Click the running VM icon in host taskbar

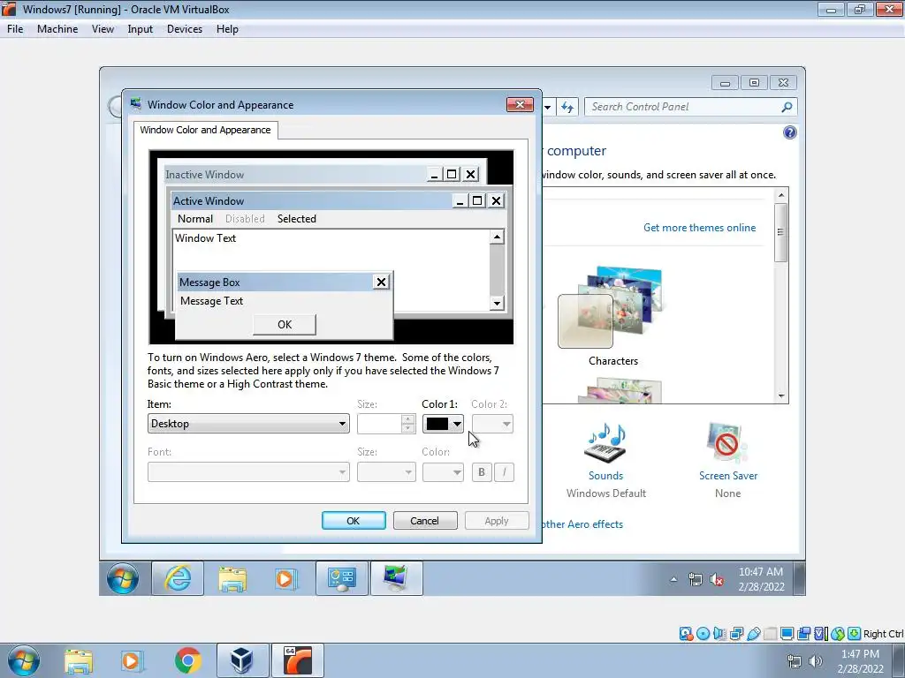(x=297, y=660)
